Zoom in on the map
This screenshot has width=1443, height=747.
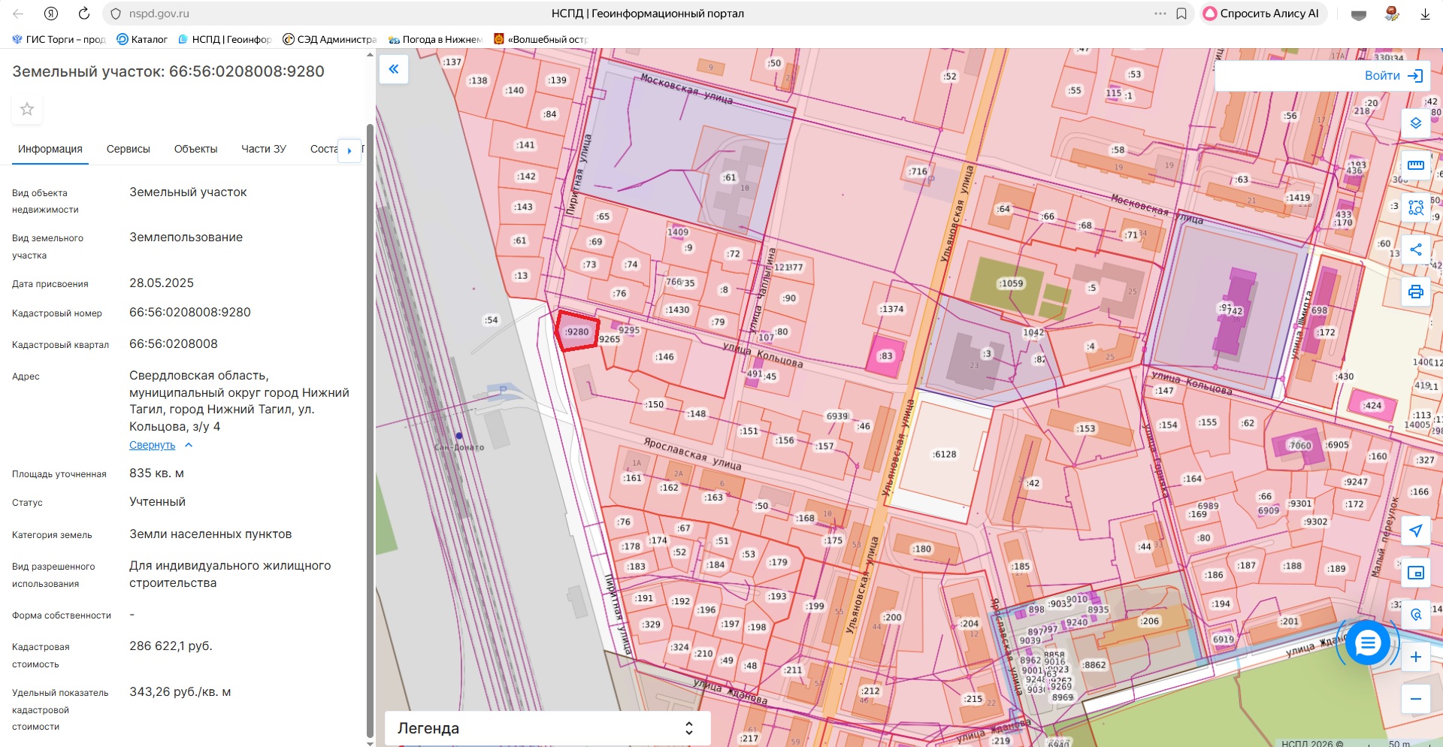coord(1415,657)
